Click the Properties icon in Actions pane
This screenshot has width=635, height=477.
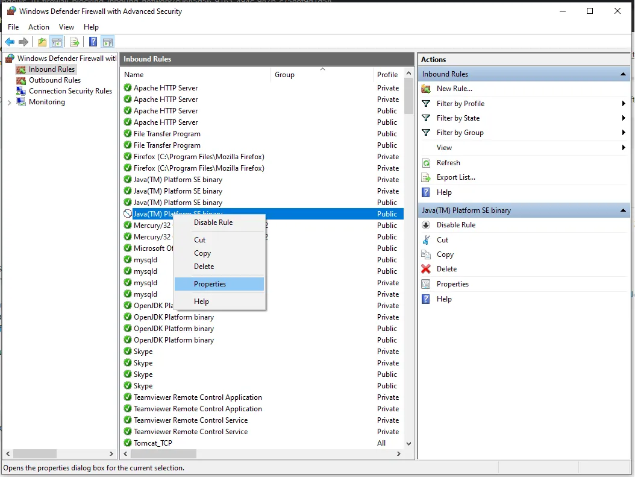click(x=426, y=284)
